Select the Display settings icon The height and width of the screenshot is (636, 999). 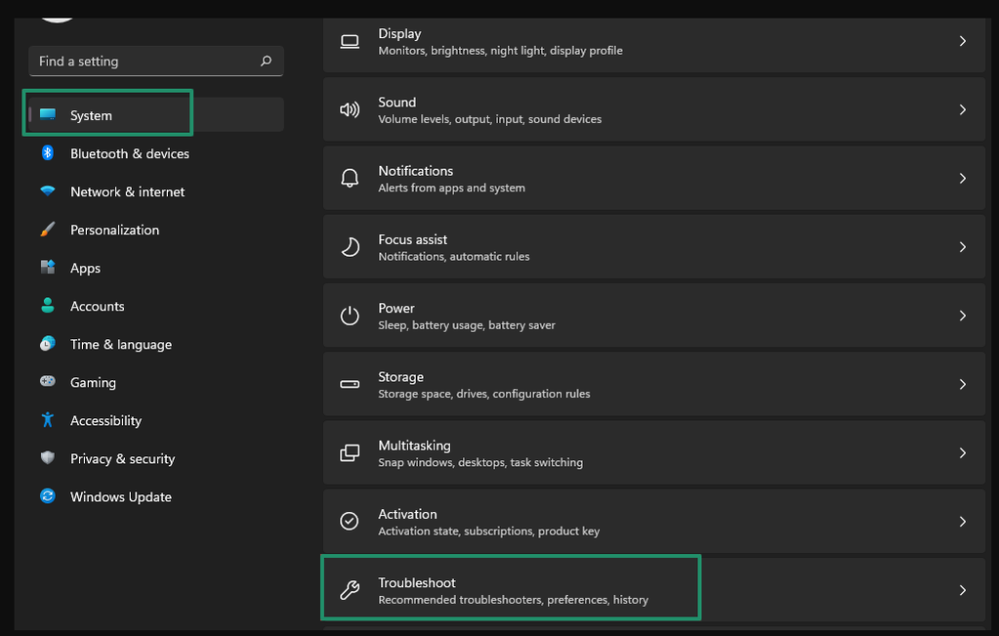[x=350, y=40]
